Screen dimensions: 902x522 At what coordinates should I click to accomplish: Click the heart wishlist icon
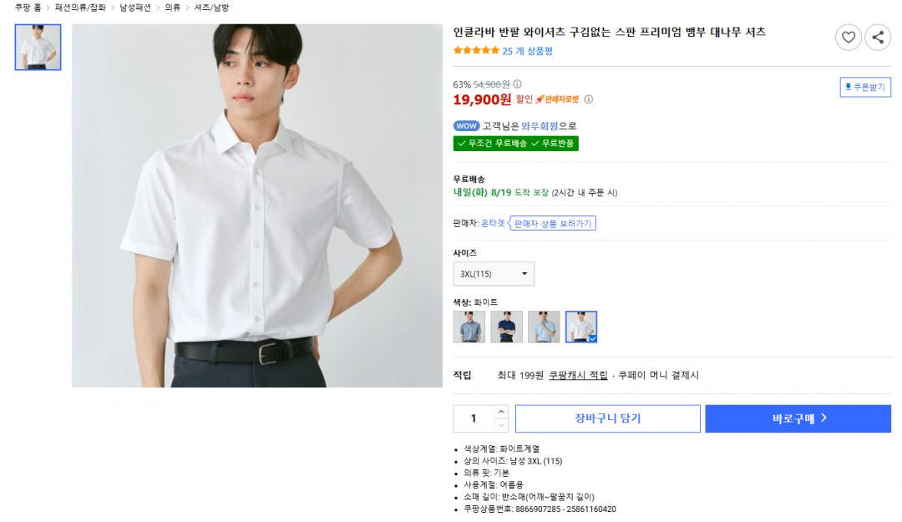click(x=848, y=37)
